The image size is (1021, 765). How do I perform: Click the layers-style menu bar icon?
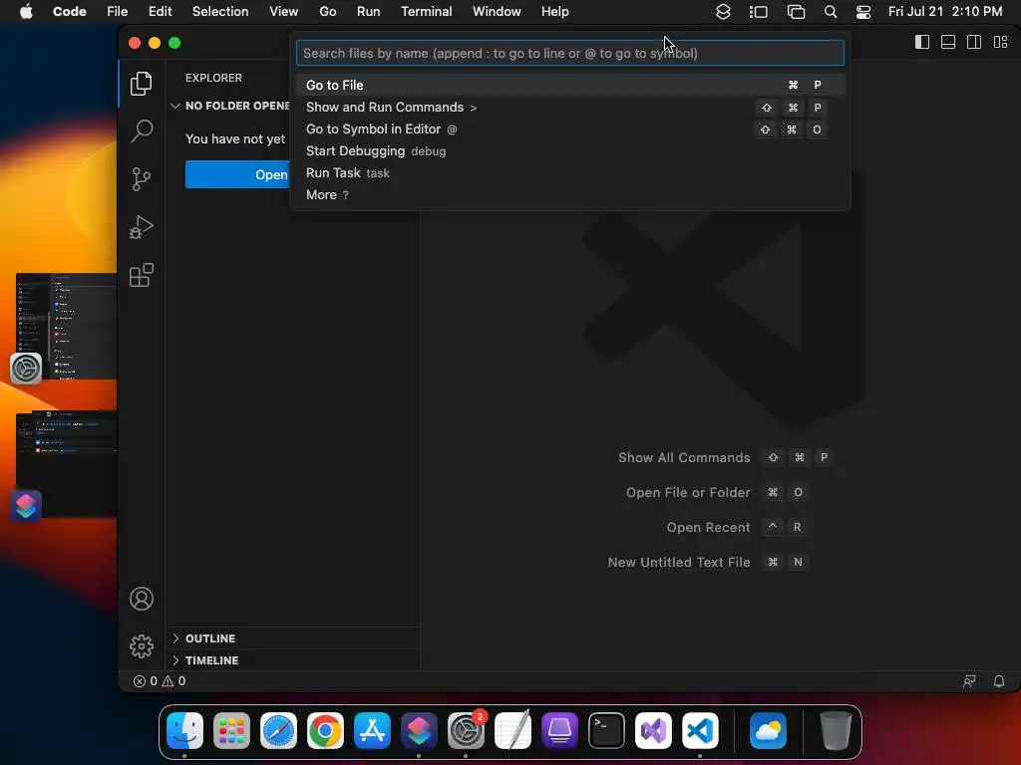click(x=723, y=12)
